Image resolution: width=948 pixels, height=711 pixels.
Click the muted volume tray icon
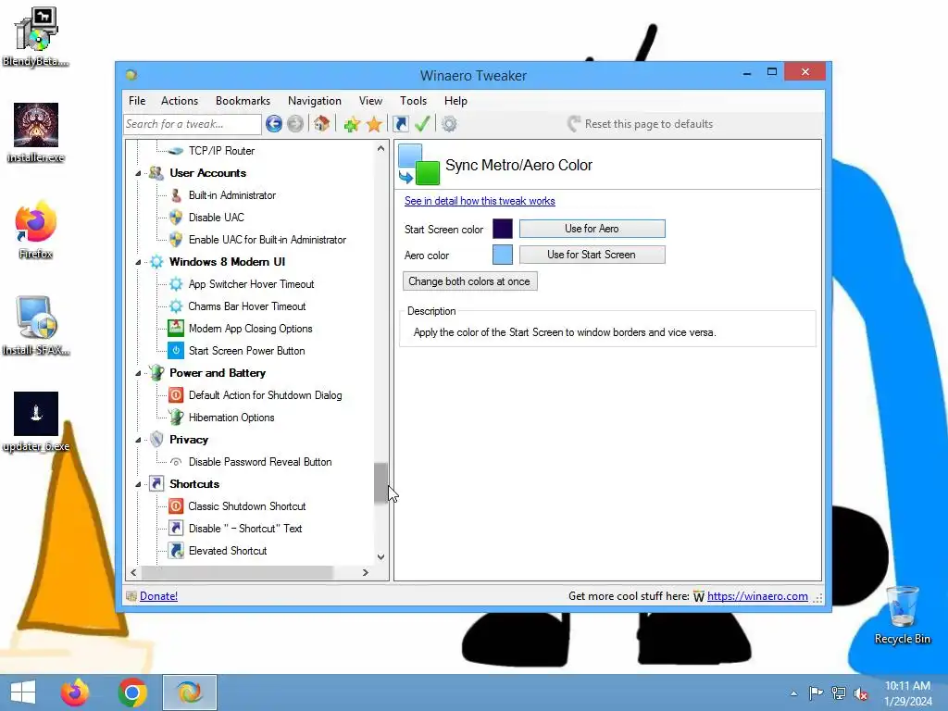point(860,693)
